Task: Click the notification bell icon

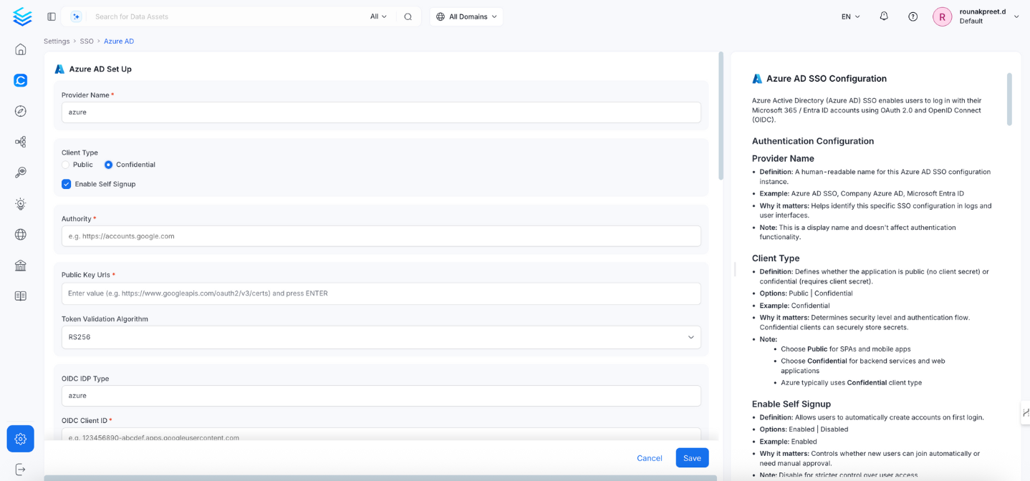Action: pyautogui.click(x=884, y=16)
